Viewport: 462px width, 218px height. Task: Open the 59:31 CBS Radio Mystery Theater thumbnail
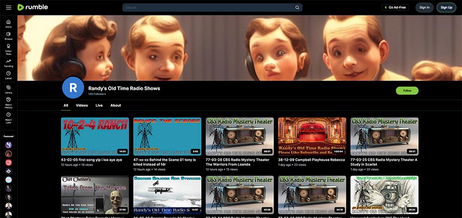pos(384,136)
